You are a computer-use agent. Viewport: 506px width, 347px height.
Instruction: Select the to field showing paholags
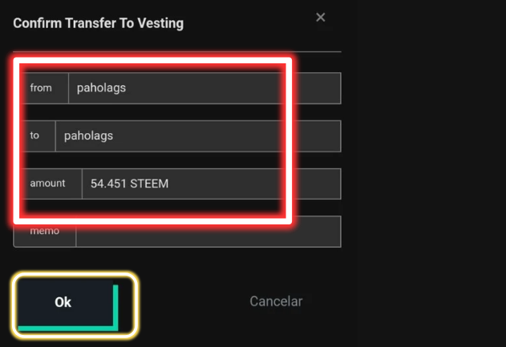(x=198, y=135)
